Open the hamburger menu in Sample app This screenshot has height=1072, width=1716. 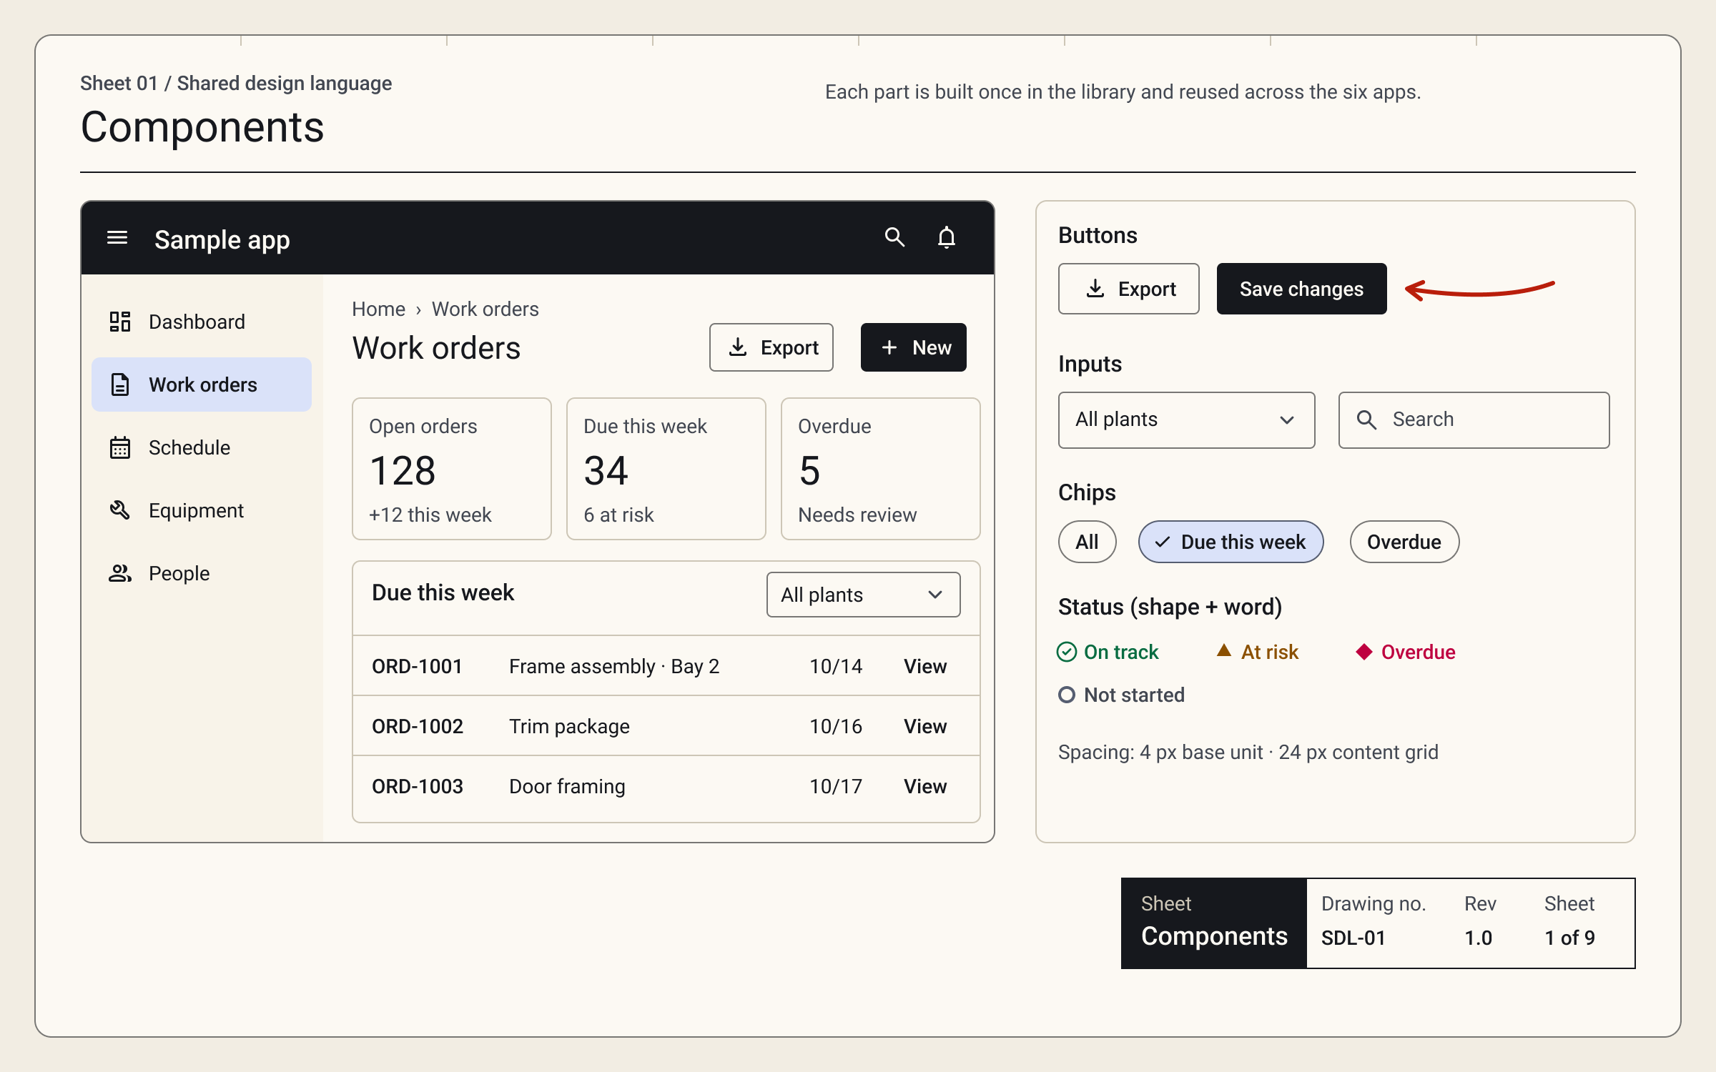pos(117,238)
